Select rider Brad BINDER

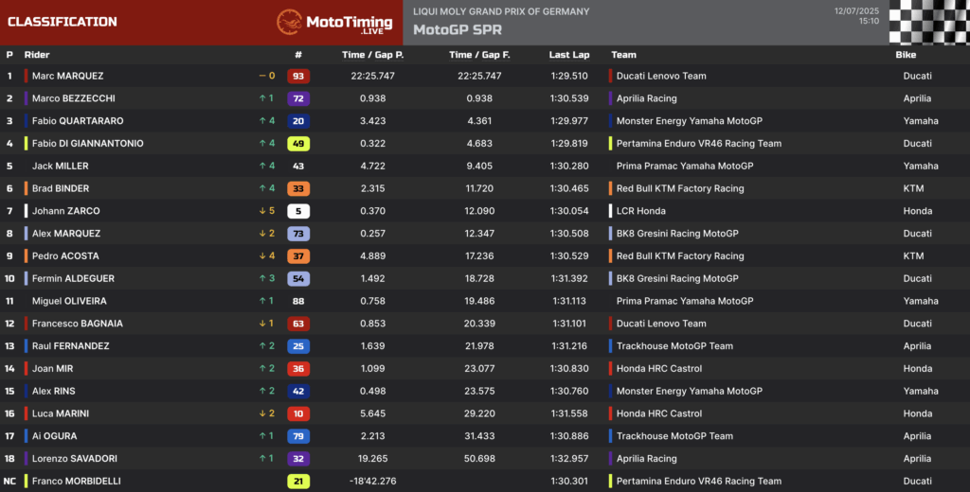[x=61, y=188]
